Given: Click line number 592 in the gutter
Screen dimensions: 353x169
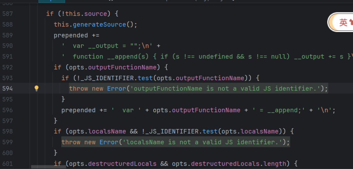Looking at the screenshot, I should click(8, 67).
